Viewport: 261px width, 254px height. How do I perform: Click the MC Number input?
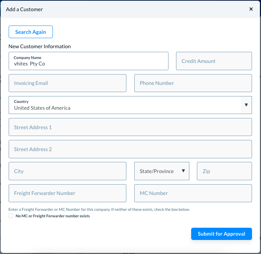point(193,193)
